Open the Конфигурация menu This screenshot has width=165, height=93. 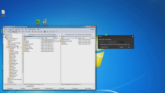tap(32, 29)
